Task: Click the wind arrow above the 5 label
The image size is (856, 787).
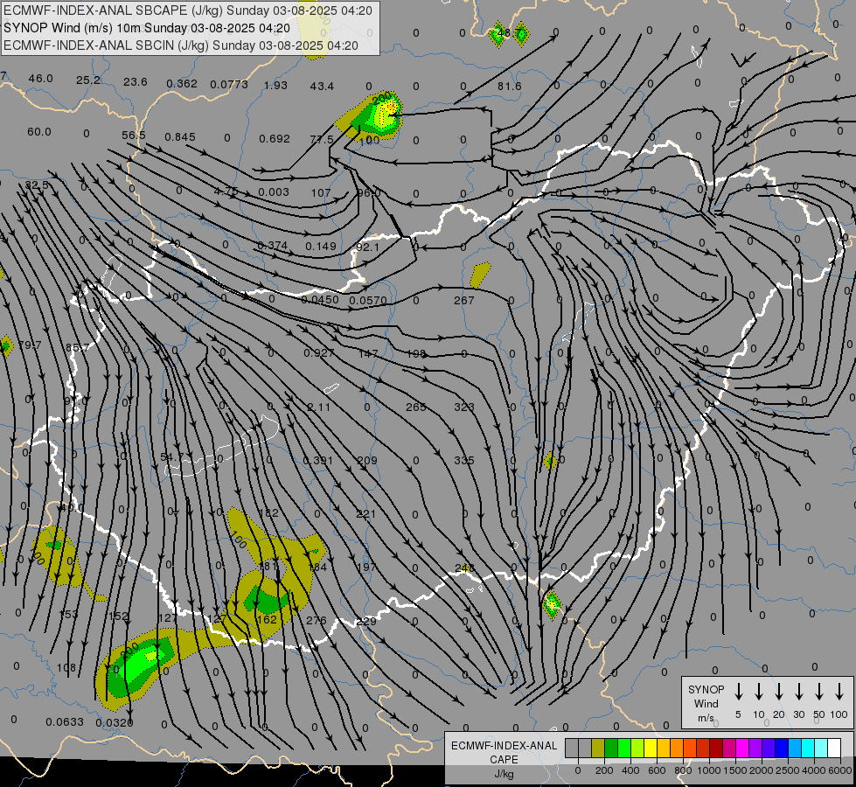Action: tap(738, 692)
